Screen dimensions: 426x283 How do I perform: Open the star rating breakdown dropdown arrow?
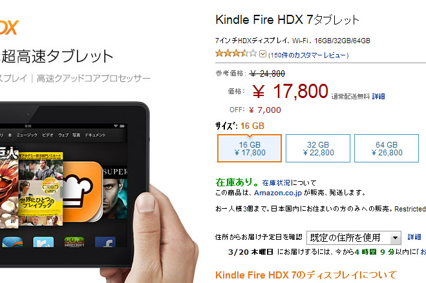[x=262, y=54]
